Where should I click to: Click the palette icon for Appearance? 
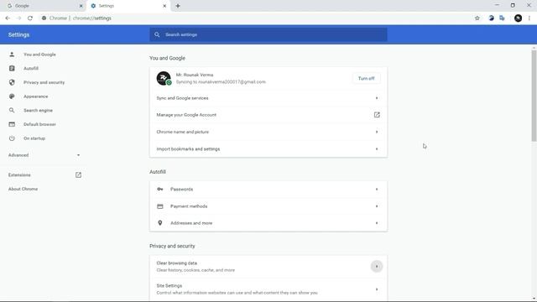pos(12,96)
